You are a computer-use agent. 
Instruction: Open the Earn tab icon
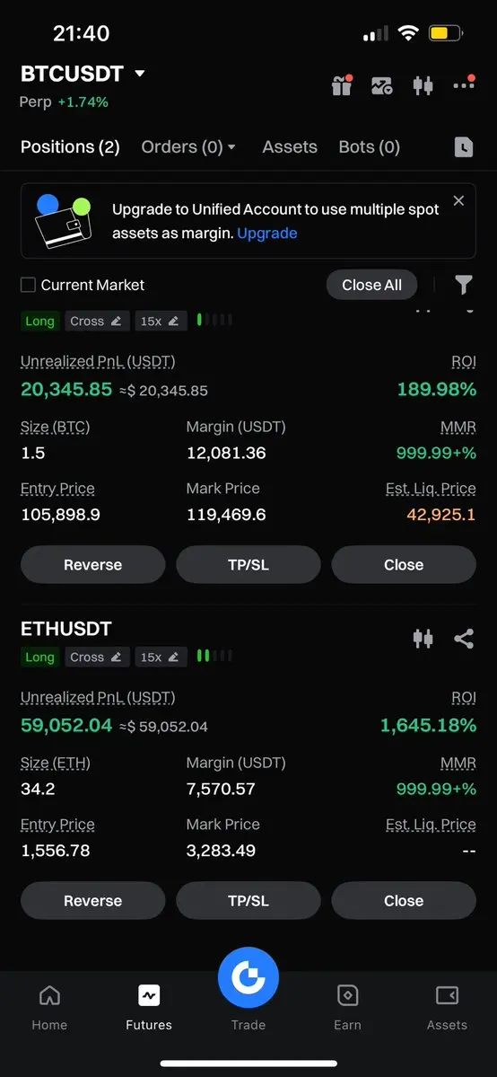[347, 995]
